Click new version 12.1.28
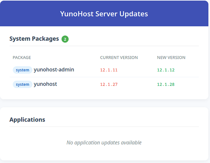Screen dimensions: 210x163 tap(166, 84)
